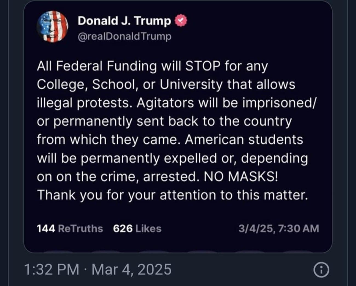
Task: Click the 1:32 PM tweet time
Action: (x=51, y=270)
